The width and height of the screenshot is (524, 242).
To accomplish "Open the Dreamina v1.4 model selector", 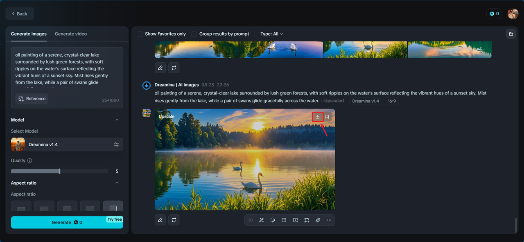I will (x=67, y=145).
